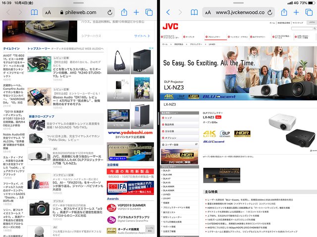
Task: Open a new tab in the phileweb window
Action: tap(136, 12)
